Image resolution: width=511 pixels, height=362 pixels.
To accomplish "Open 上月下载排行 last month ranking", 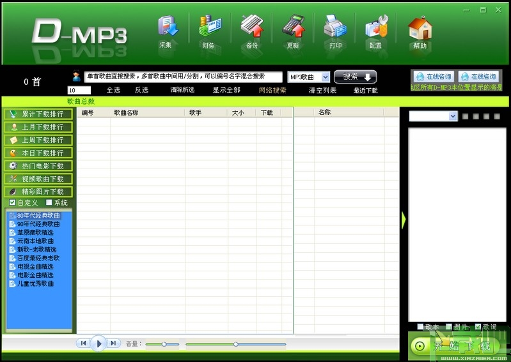I will click(x=38, y=127).
